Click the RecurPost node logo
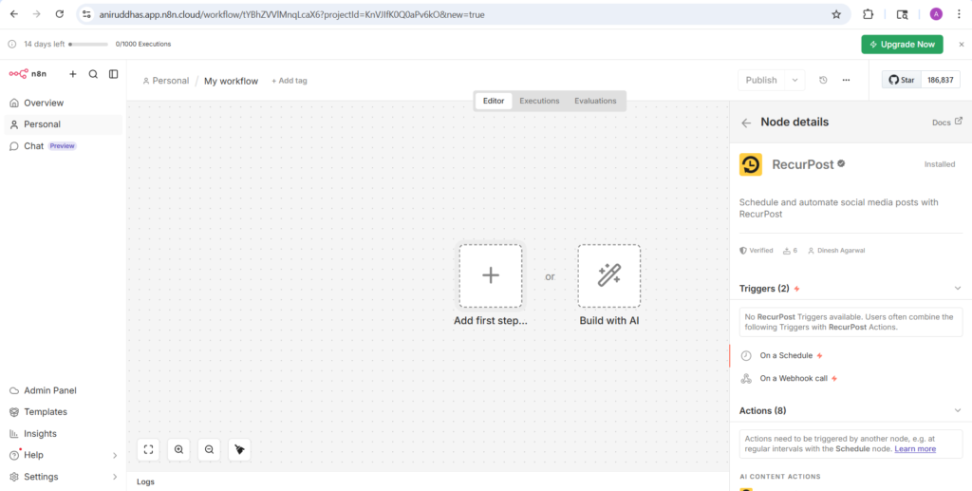 point(751,164)
